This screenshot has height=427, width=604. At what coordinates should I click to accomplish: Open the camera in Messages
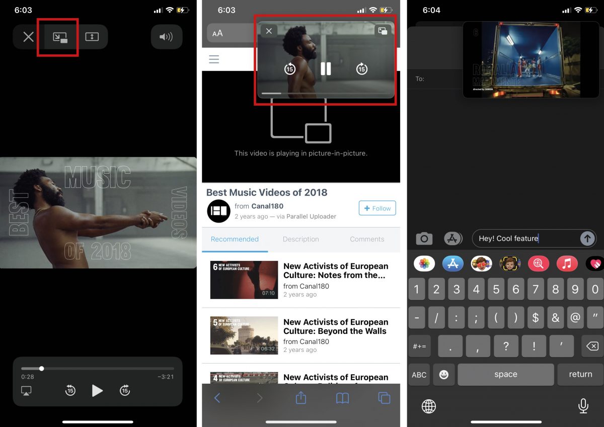point(424,238)
